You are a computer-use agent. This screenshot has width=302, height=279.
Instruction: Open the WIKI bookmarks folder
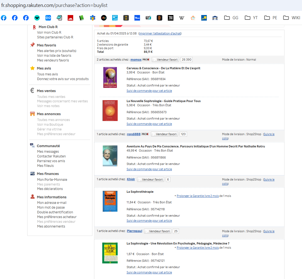(x=291, y=18)
